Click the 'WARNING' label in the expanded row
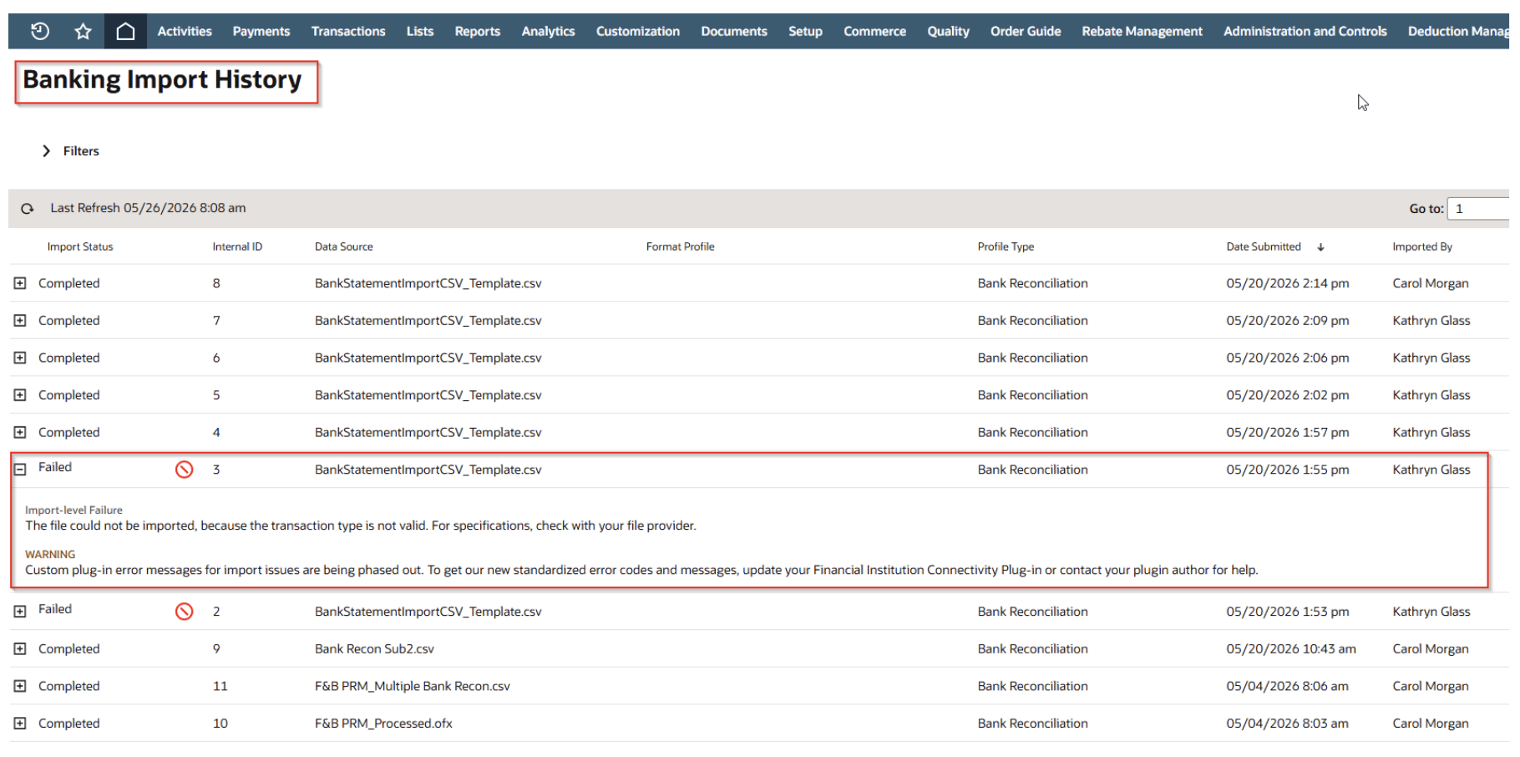This screenshot has height=757, width=1520. 50,555
